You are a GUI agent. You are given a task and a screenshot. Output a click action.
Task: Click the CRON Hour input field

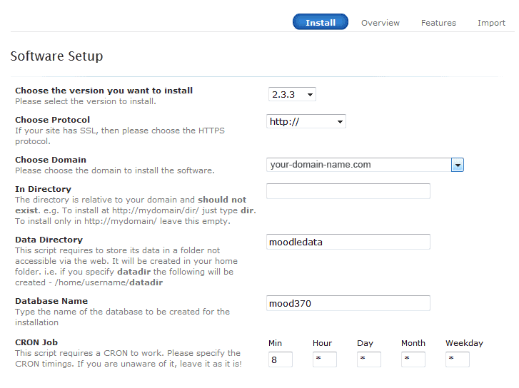[x=325, y=359]
